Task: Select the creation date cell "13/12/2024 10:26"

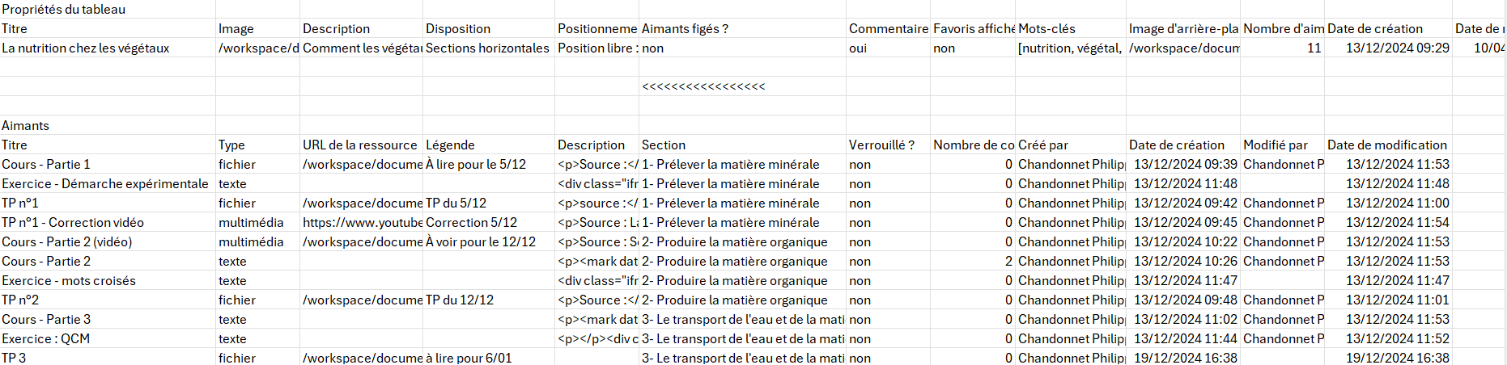Action: click(x=1185, y=262)
